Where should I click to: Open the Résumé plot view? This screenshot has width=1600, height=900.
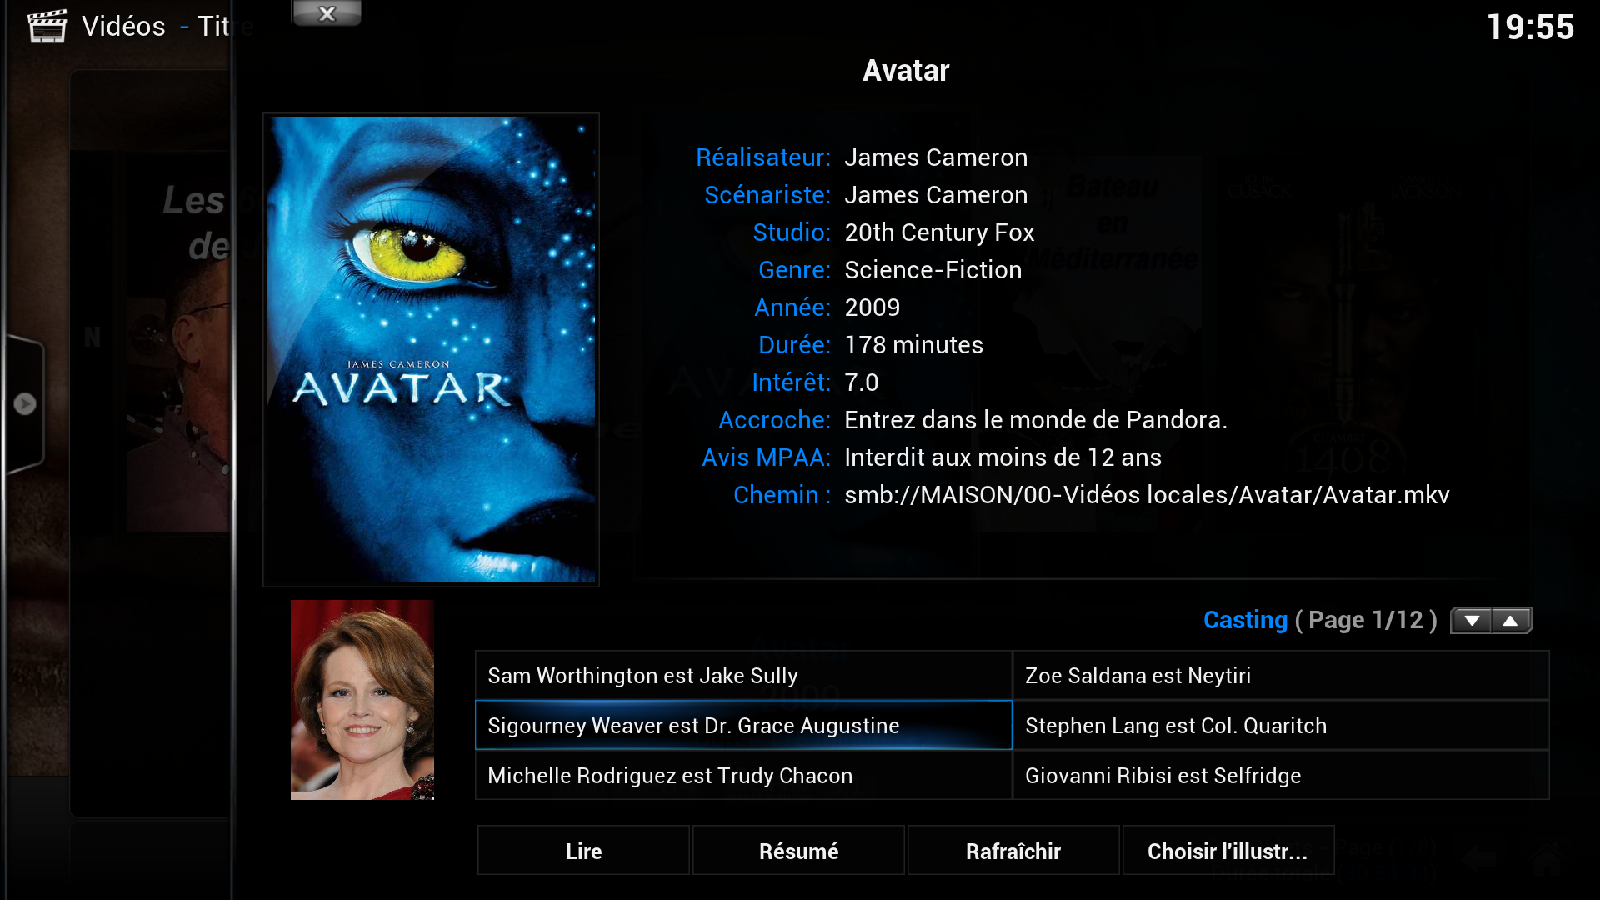[x=798, y=851]
